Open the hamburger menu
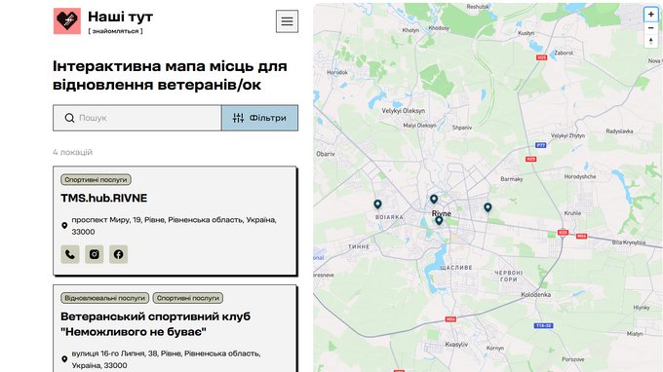 (x=287, y=21)
